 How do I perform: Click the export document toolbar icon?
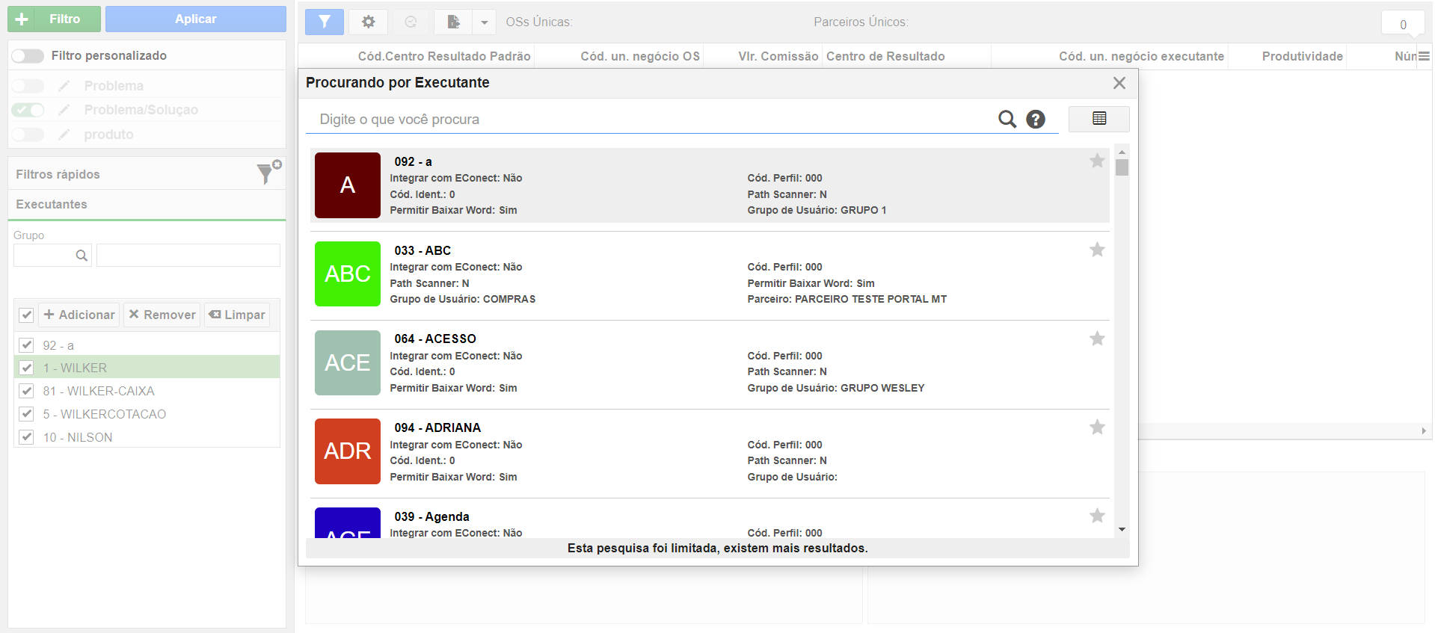point(453,22)
